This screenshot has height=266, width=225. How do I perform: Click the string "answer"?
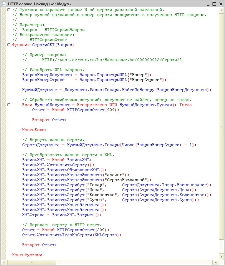pos(114,175)
